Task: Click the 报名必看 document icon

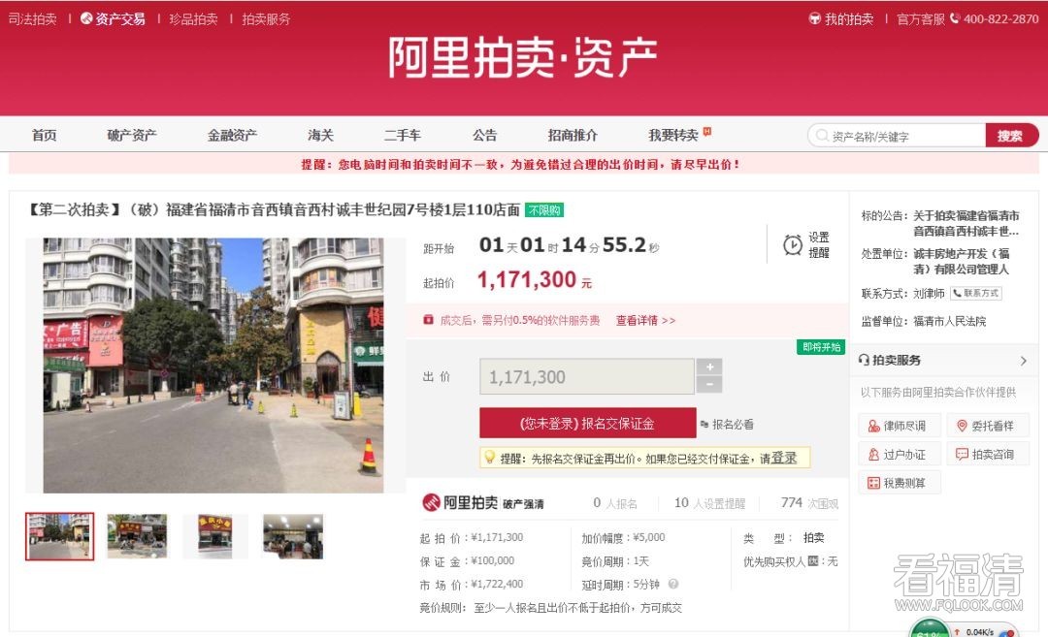Action: point(704,424)
